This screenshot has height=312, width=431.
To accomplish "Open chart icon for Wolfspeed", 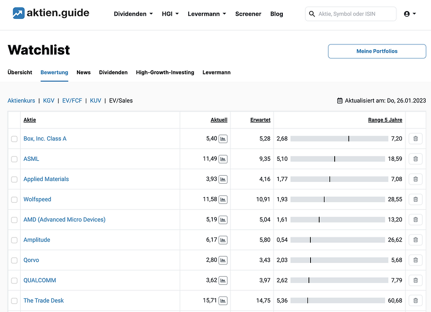I will pos(223,200).
